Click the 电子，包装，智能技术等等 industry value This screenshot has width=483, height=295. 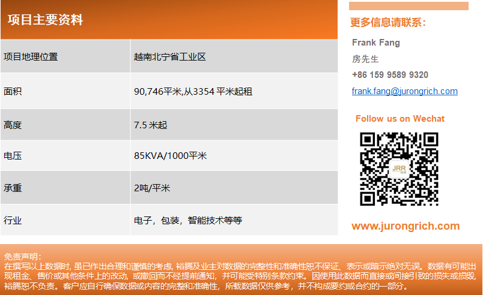[x=188, y=220]
